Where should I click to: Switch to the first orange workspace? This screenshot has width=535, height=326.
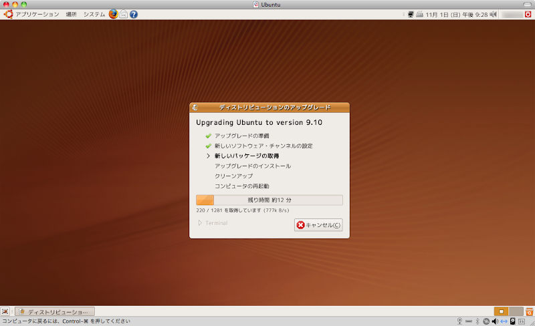tap(501, 311)
